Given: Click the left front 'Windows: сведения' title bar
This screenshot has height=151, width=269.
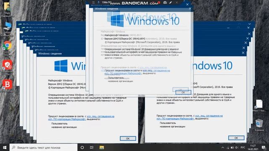Looking at the screenshot, I should tap(50, 54).
